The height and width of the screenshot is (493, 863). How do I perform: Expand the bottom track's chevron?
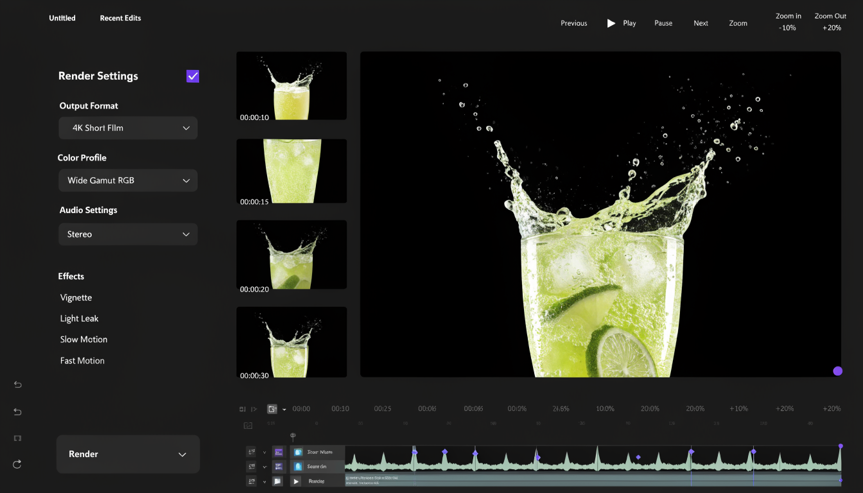(x=265, y=482)
